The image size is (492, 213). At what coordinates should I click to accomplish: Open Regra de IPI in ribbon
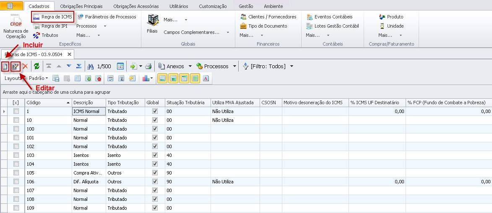point(50,26)
